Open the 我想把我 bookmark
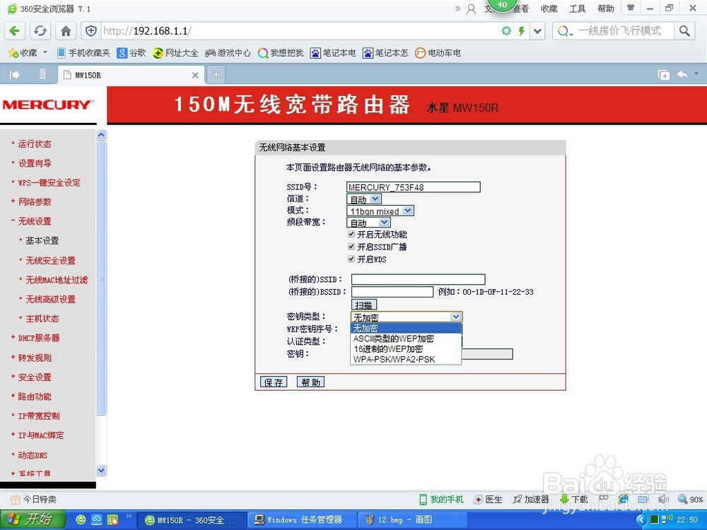This screenshot has height=530, width=707. [x=281, y=53]
